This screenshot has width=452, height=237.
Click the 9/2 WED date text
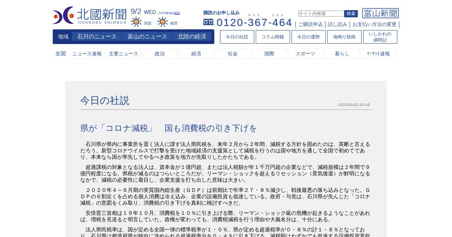click(x=143, y=12)
